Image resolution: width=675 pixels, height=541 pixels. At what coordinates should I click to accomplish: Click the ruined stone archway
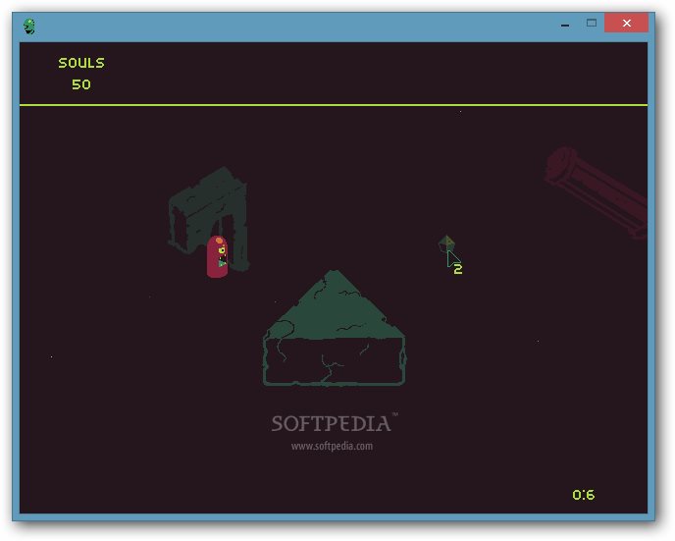[209, 219]
